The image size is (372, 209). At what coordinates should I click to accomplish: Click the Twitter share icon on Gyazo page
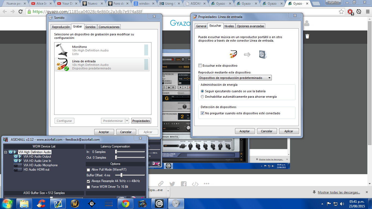click(172, 184)
